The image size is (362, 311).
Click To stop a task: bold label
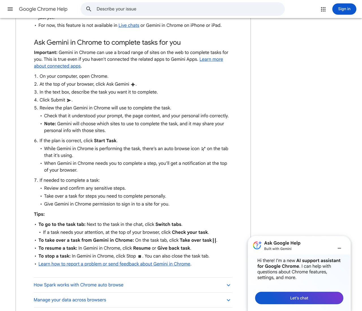55,256
